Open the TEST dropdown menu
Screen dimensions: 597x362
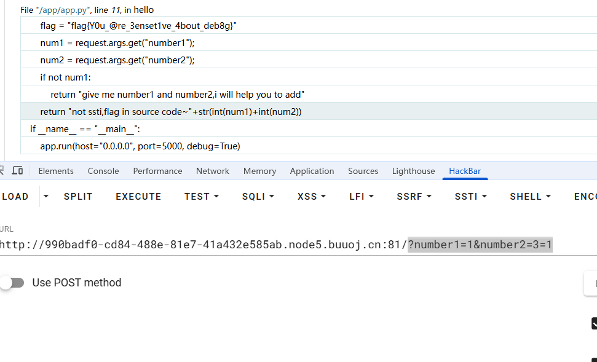pyautogui.click(x=202, y=197)
